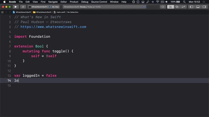Stop the running scheme
209x117 pixels.
pyautogui.click(x=23, y=7)
